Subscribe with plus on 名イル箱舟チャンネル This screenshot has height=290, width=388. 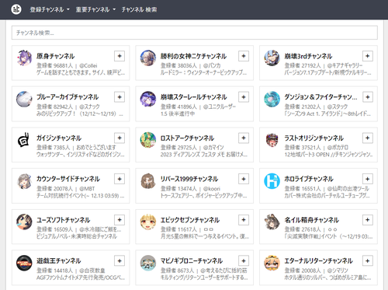pos(368,220)
